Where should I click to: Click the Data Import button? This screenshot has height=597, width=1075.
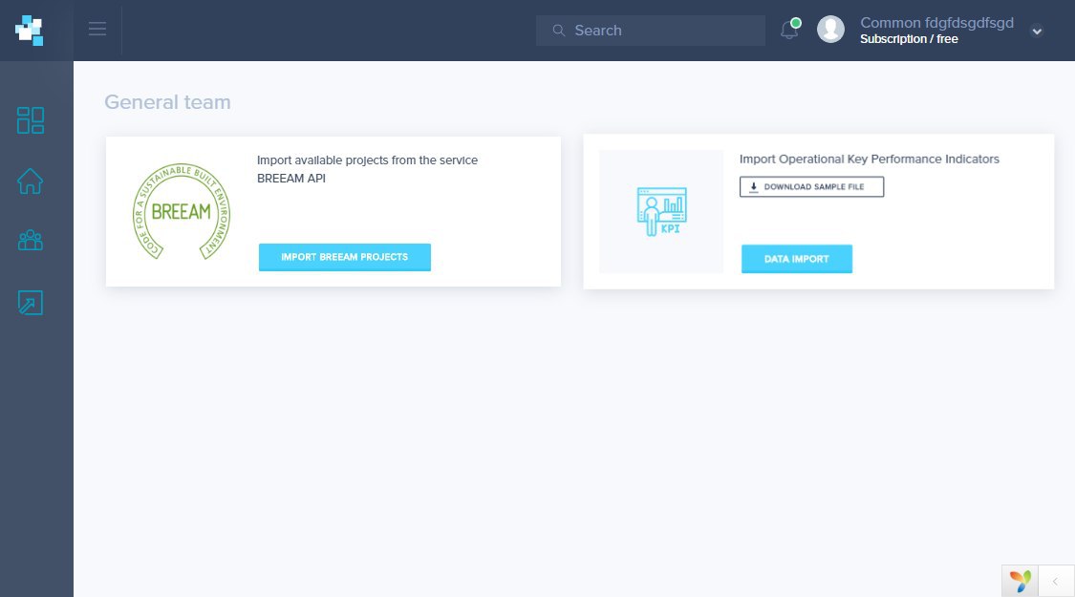click(x=797, y=259)
